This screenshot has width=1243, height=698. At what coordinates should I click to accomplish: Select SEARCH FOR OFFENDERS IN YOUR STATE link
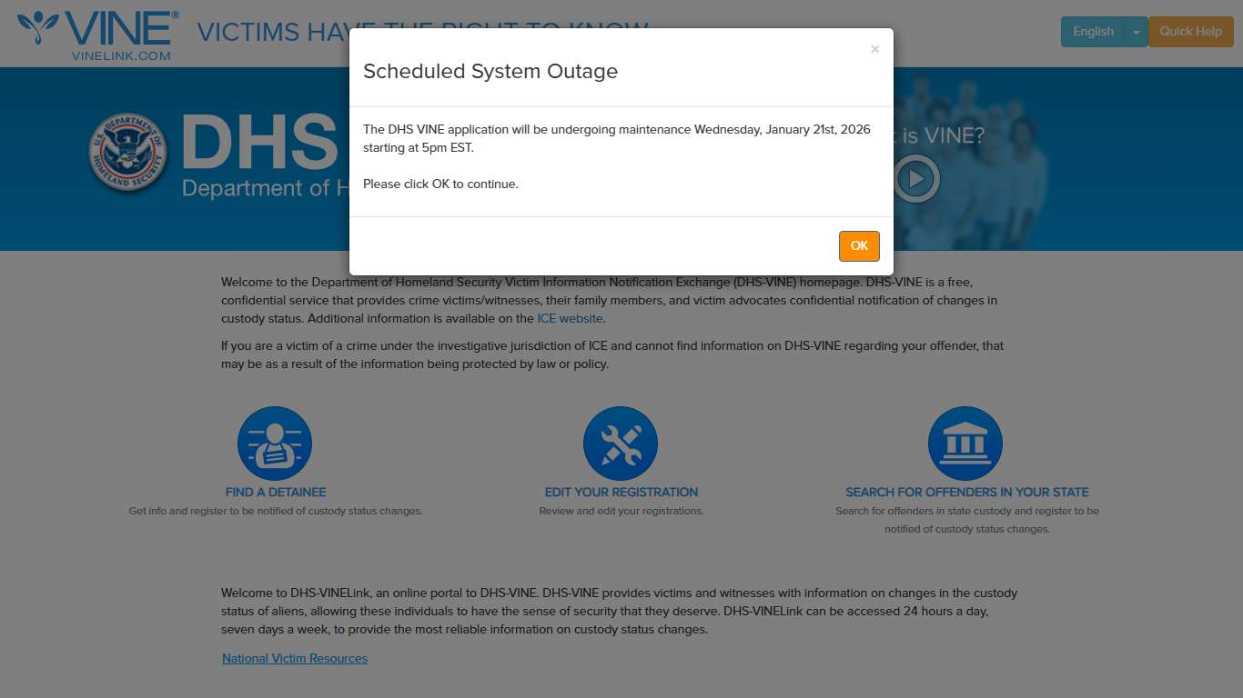coord(967,492)
